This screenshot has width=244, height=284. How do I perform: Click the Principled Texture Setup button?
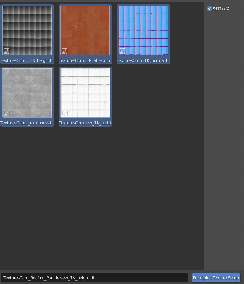pos(216,278)
